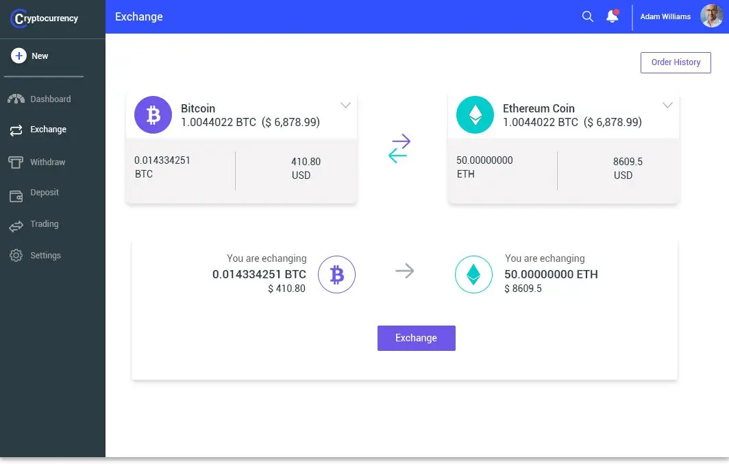Navigate to Trading
The width and height of the screenshot is (729, 464).
click(44, 224)
